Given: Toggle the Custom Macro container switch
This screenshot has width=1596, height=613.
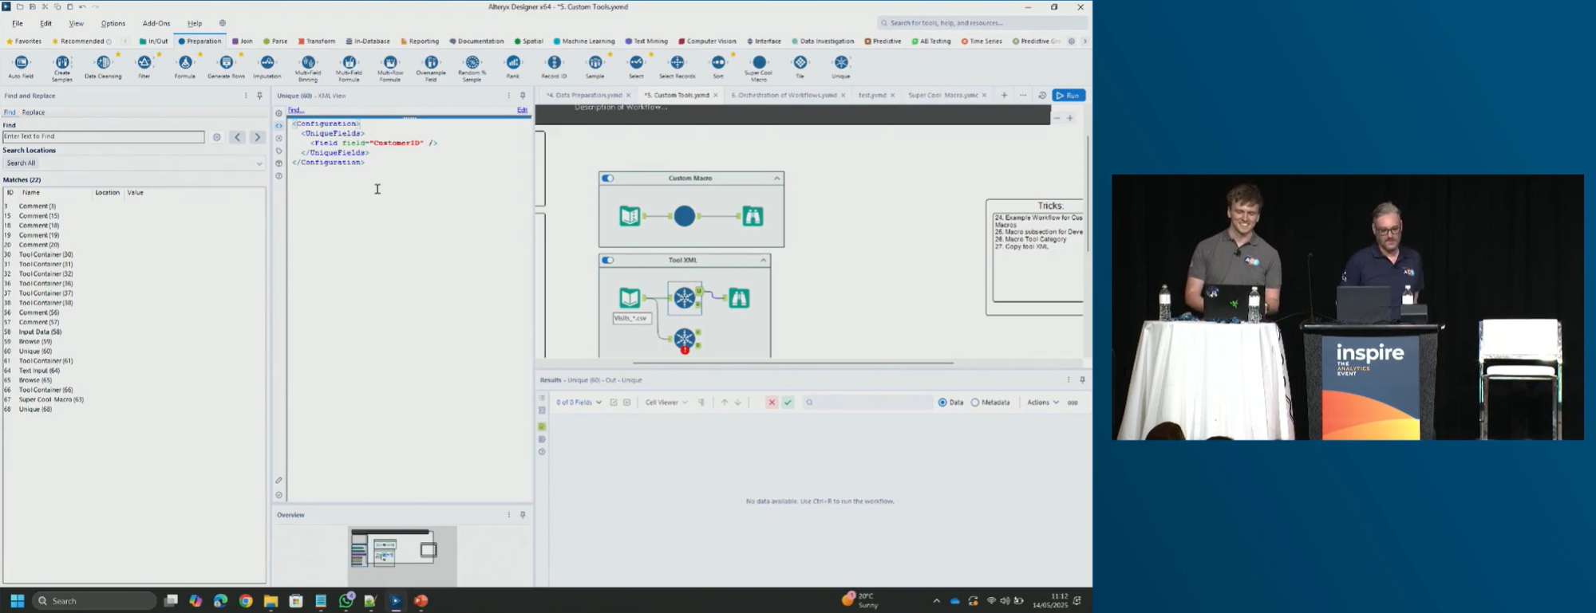Looking at the screenshot, I should 608,179.
